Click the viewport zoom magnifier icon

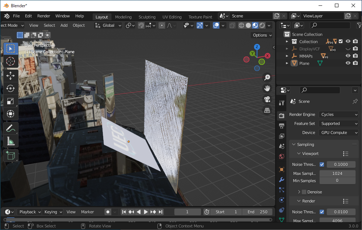click(267, 78)
